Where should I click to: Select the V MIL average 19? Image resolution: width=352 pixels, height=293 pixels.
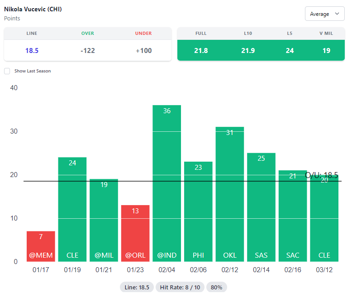(326, 50)
